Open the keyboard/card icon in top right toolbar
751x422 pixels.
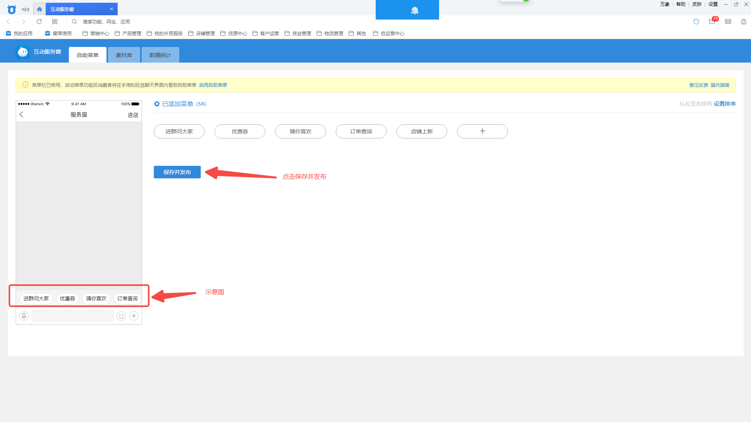(728, 22)
